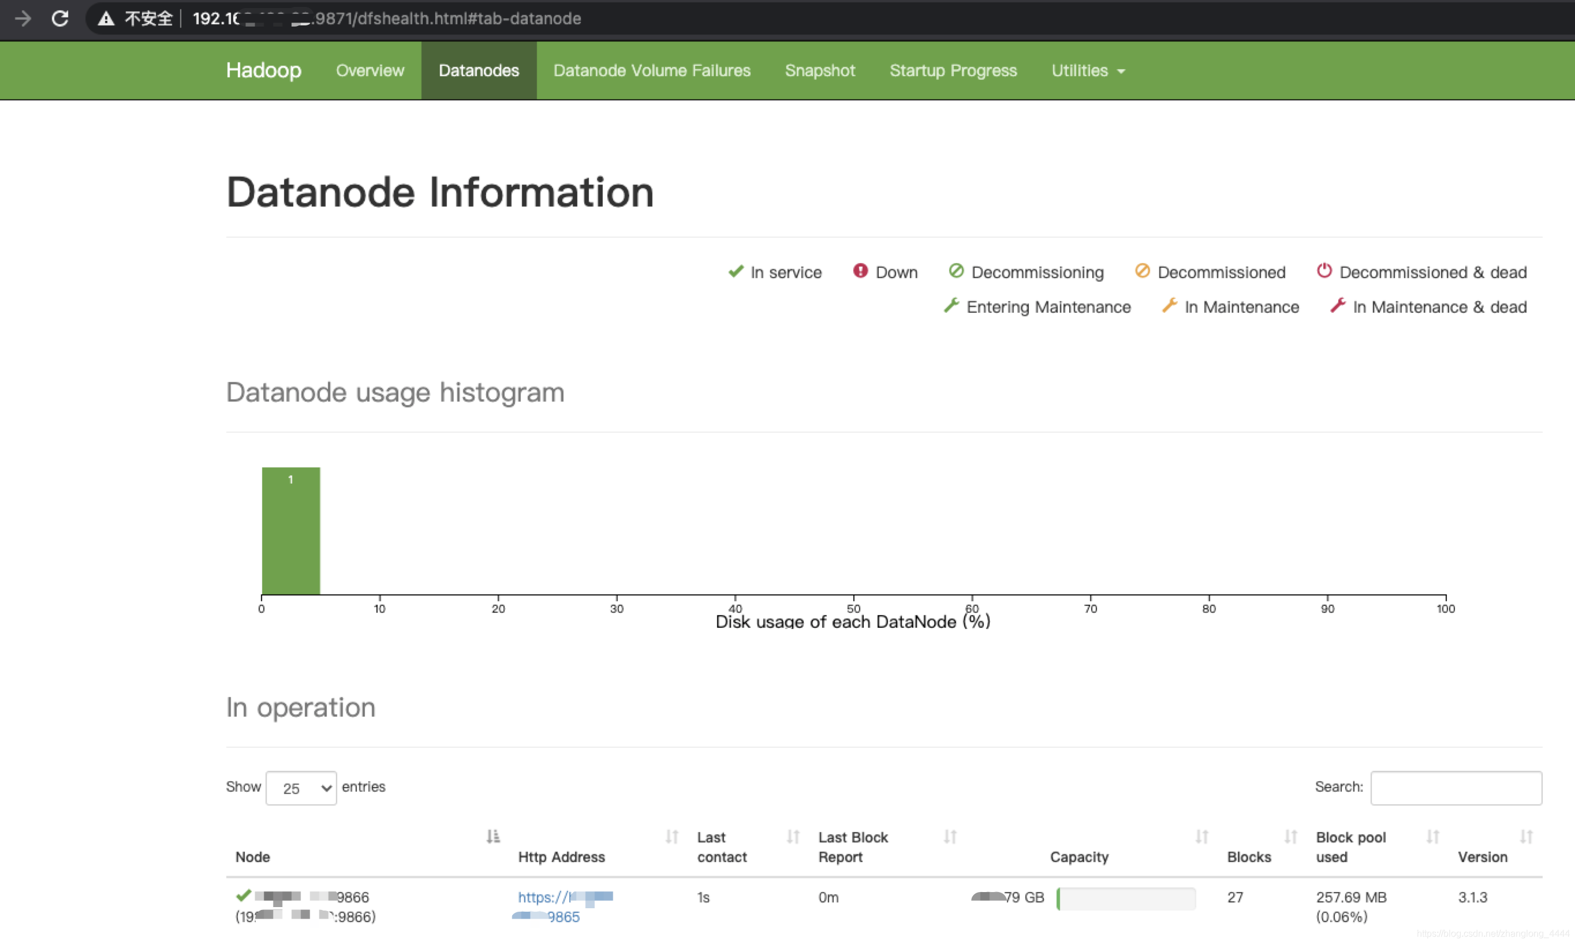
Task: Click the browser forward arrow
Action: (23, 18)
